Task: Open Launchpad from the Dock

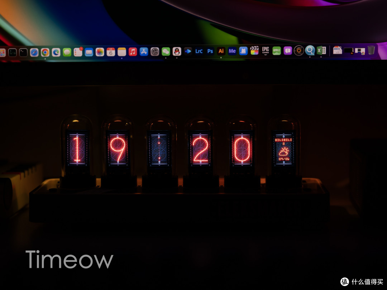Action: point(3,53)
